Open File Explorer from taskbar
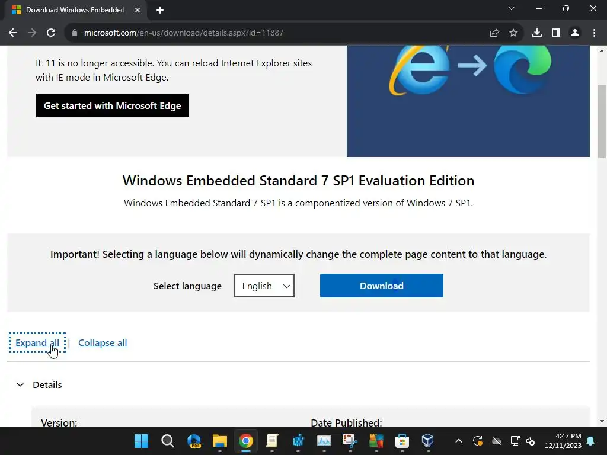The height and width of the screenshot is (455, 607). point(220,441)
